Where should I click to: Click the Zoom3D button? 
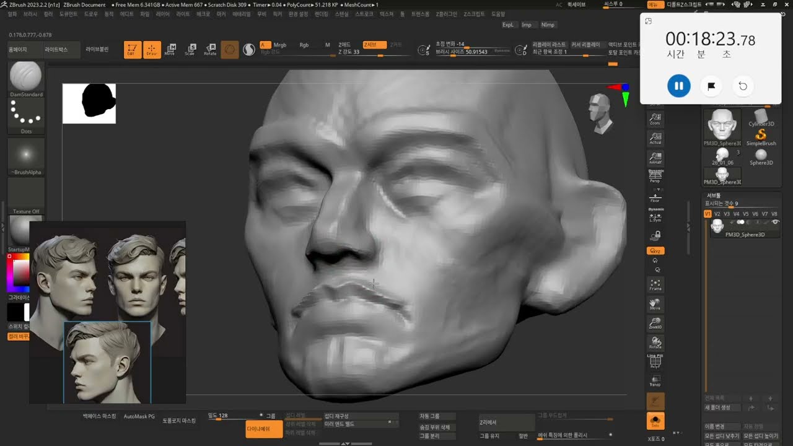point(655,323)
